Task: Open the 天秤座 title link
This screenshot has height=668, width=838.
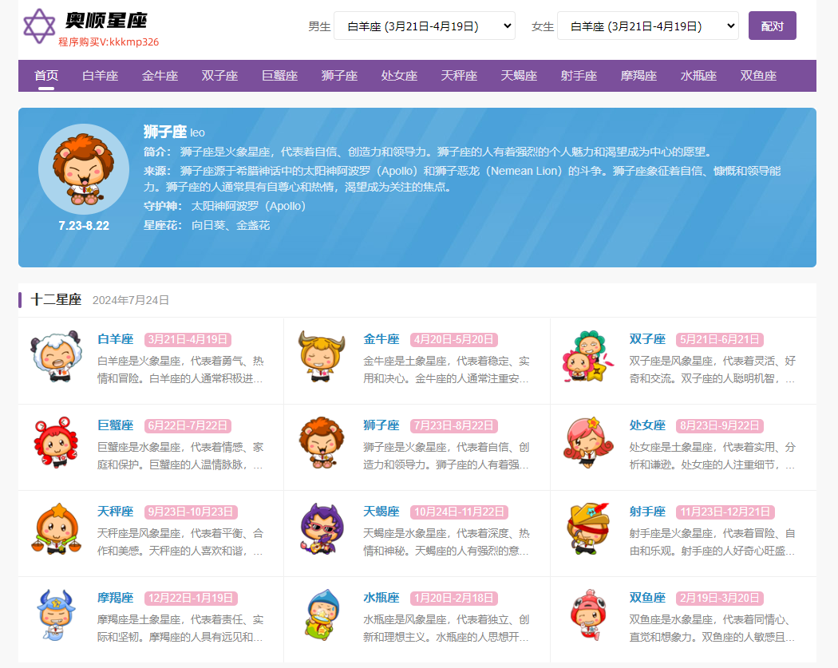Action: point(115,509)
